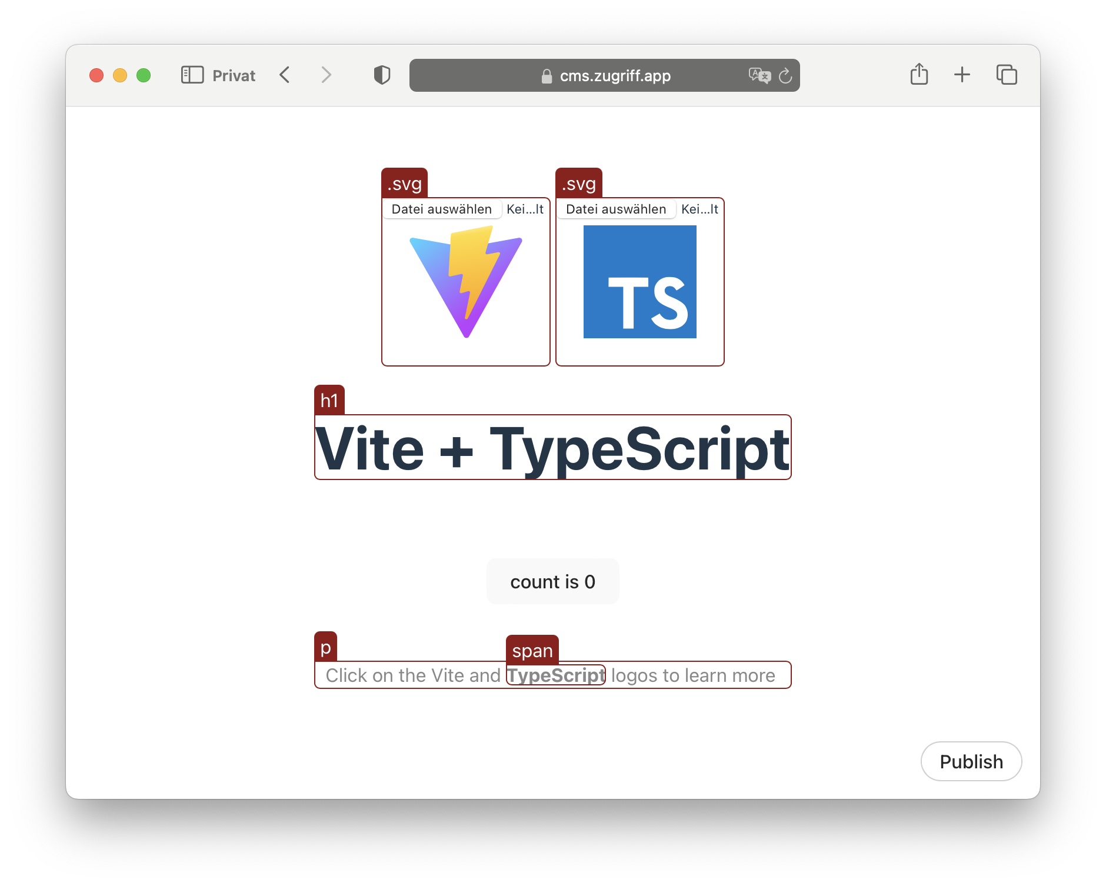Open a new tab with plus icon
The width and height of the screenshot is (1106, 886).
(962, 75)
